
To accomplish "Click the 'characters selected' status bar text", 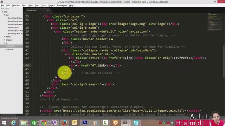I will pyautogui.click(x=9, y=118).
